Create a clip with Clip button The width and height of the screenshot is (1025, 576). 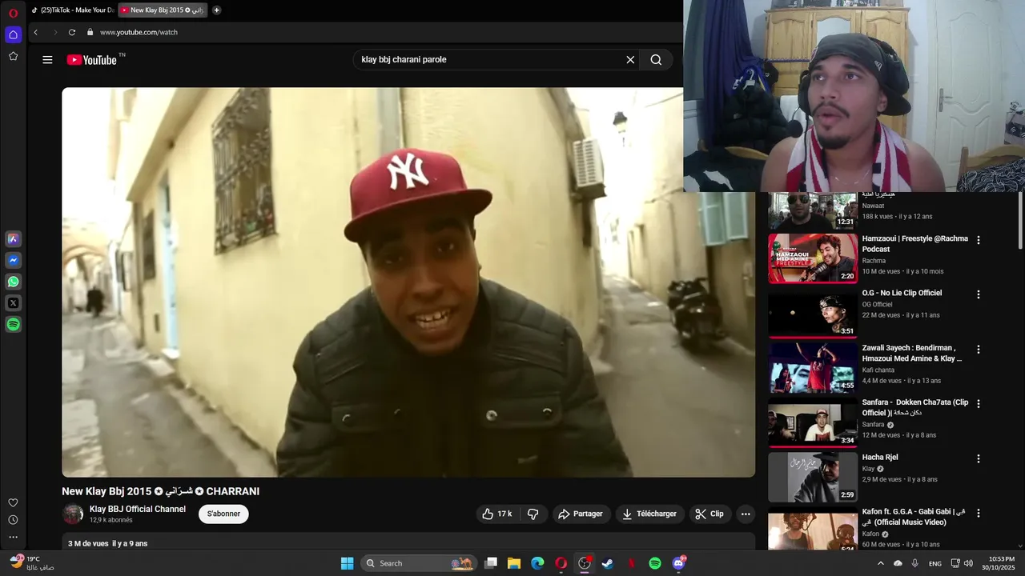coord(710,514)
